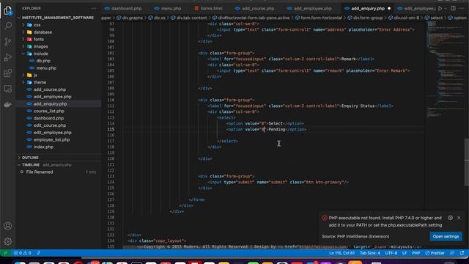Open Source Control view
The width and height of the screenshot is (469, 264).
(8, 41)
